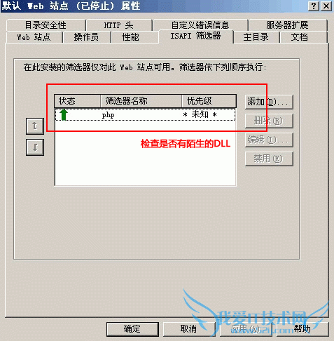
Task: Move the selected filter down with the arrow button
Action: [35, 147]
